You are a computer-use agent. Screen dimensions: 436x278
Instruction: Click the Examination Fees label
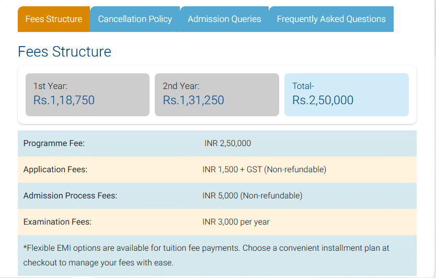pyautogui.click(x=58, y=222)
